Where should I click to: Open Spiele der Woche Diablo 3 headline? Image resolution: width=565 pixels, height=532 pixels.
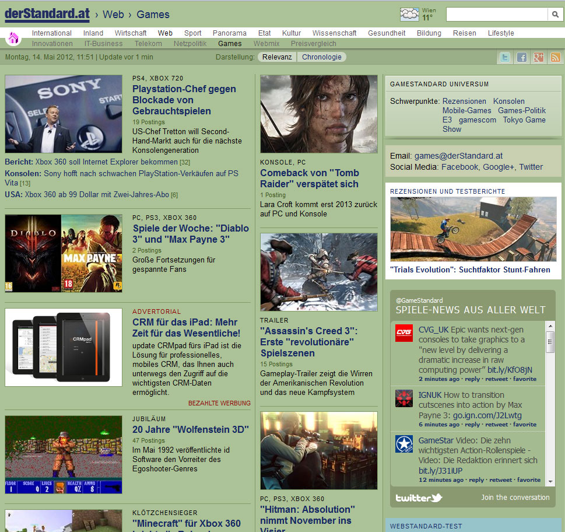click(191, 234)
